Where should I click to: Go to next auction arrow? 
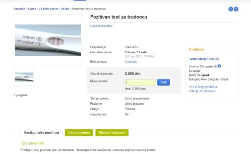(x=236, y=9)
